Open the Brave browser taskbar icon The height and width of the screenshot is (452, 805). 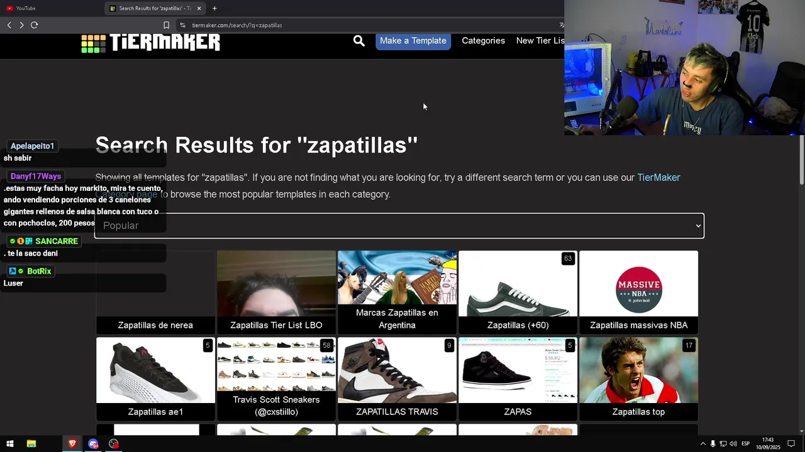[72, 444]
